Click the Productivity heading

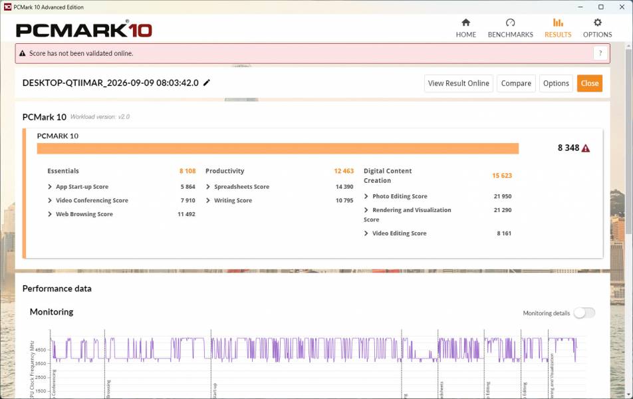coord(225,171)
